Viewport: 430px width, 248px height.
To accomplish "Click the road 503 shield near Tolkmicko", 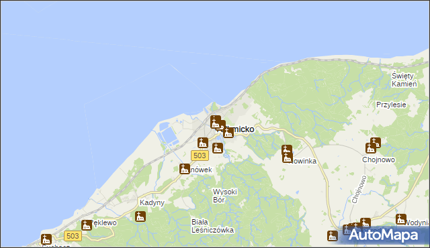I will pyautogui.click(x=200, y=156).
